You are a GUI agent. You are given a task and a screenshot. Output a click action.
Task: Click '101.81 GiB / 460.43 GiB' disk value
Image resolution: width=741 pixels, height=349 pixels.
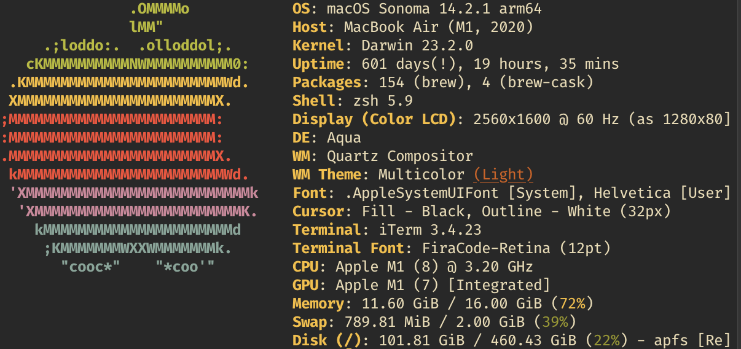tap(477, 340)
